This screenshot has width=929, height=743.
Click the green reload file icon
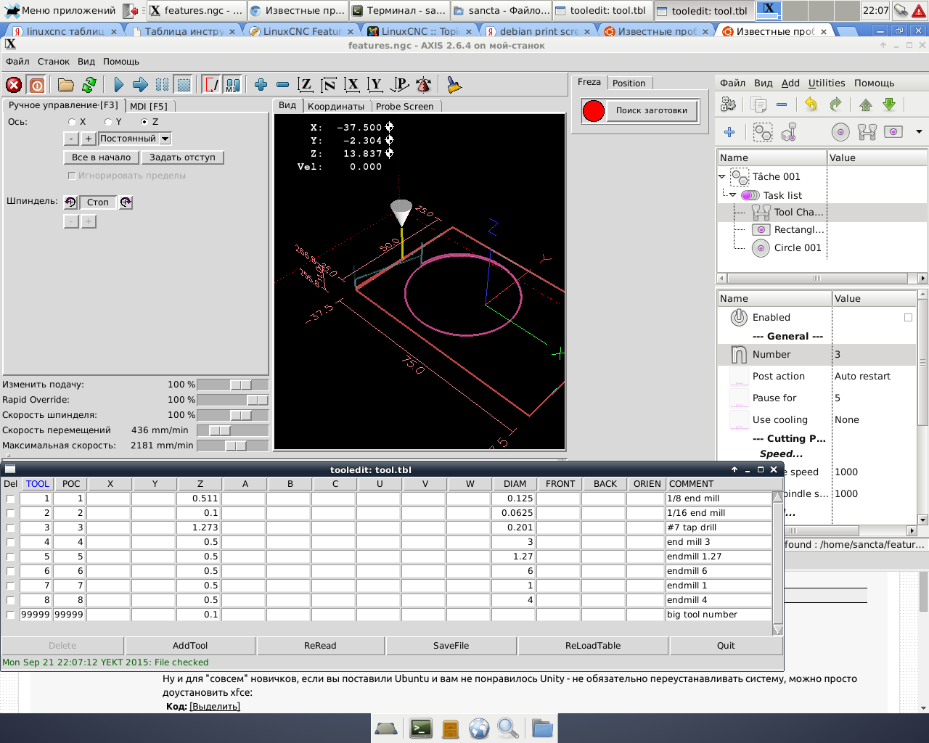[89, 85]
